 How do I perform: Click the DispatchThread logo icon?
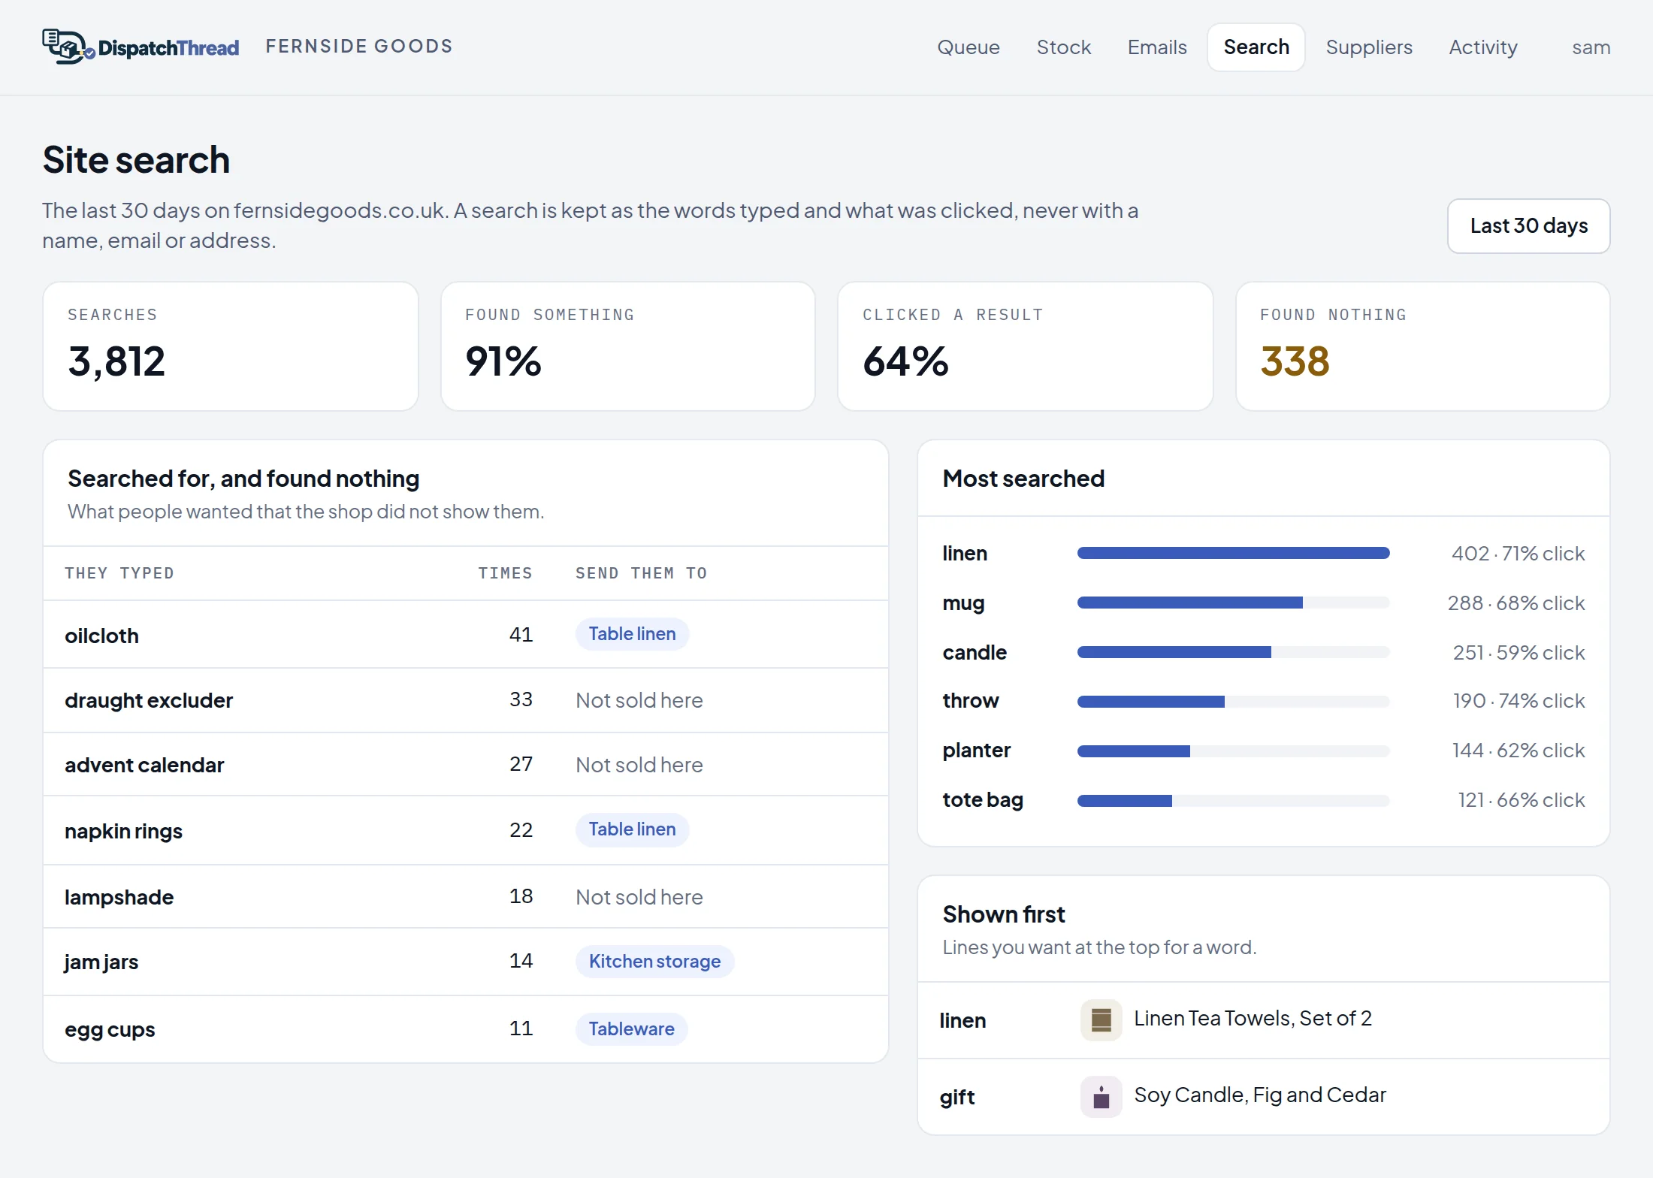coord(68,47)
